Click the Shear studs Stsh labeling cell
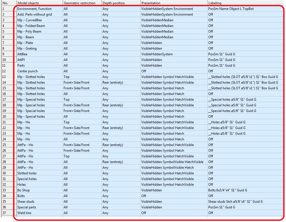Image resolution: width=286 pixels, height=222 pixels. point(246,201)
